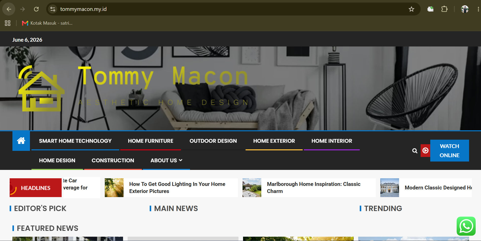Open the Modern Classic Designed headline
This screenshot has width=481, height=241.
438,188
